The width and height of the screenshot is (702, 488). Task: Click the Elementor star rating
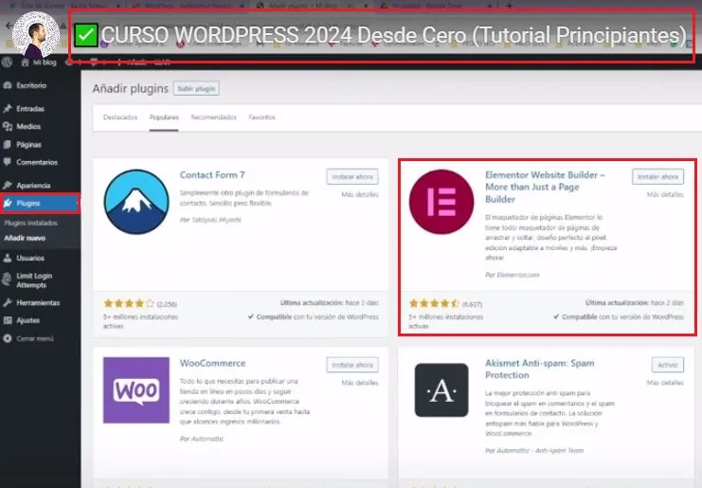point(434,303)
